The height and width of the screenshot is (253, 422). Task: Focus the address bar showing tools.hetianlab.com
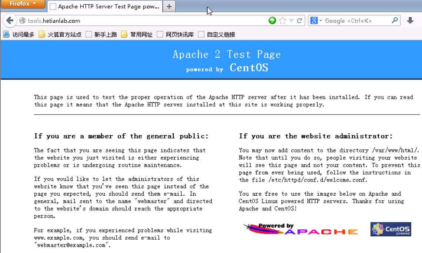pos(145,21)
